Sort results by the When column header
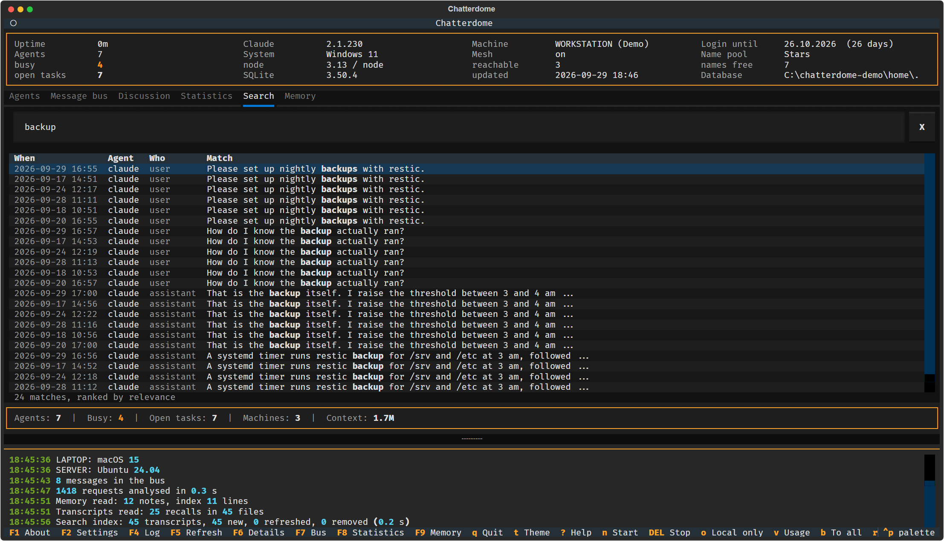Image resolution: width=944 pixels, height=541 pixels. (24, 158)
